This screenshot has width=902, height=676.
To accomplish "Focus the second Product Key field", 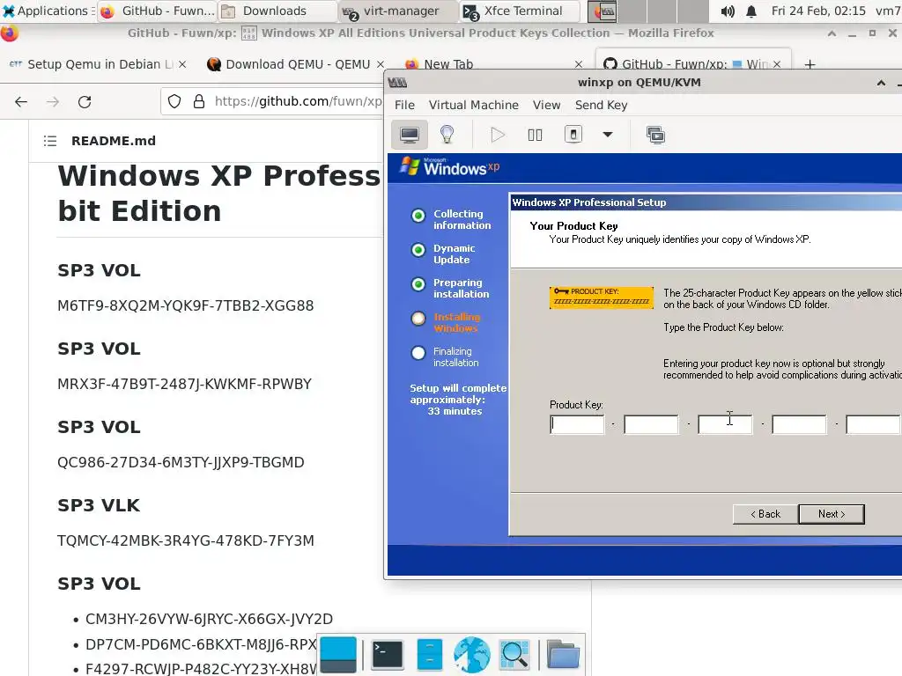I will [651, 424].
